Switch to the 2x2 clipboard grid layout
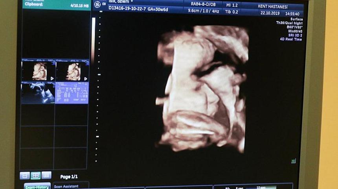 (x=36, y=176)
